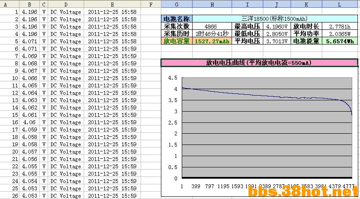This screenshot has width=360, height=199.
Task: Select column E header
Action: click(x=112, y=4)
